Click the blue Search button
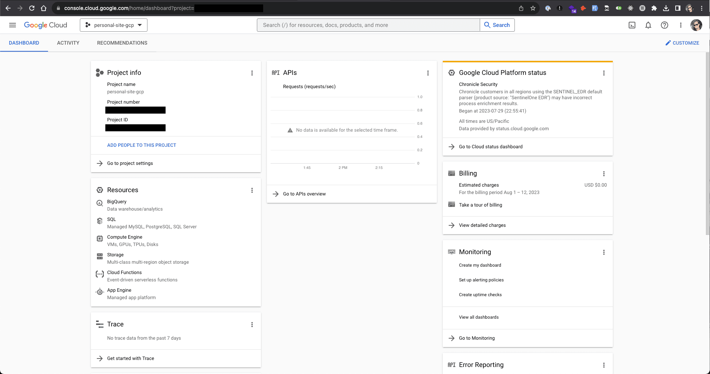The image size is (710, 374). click(x=497, y=25)
